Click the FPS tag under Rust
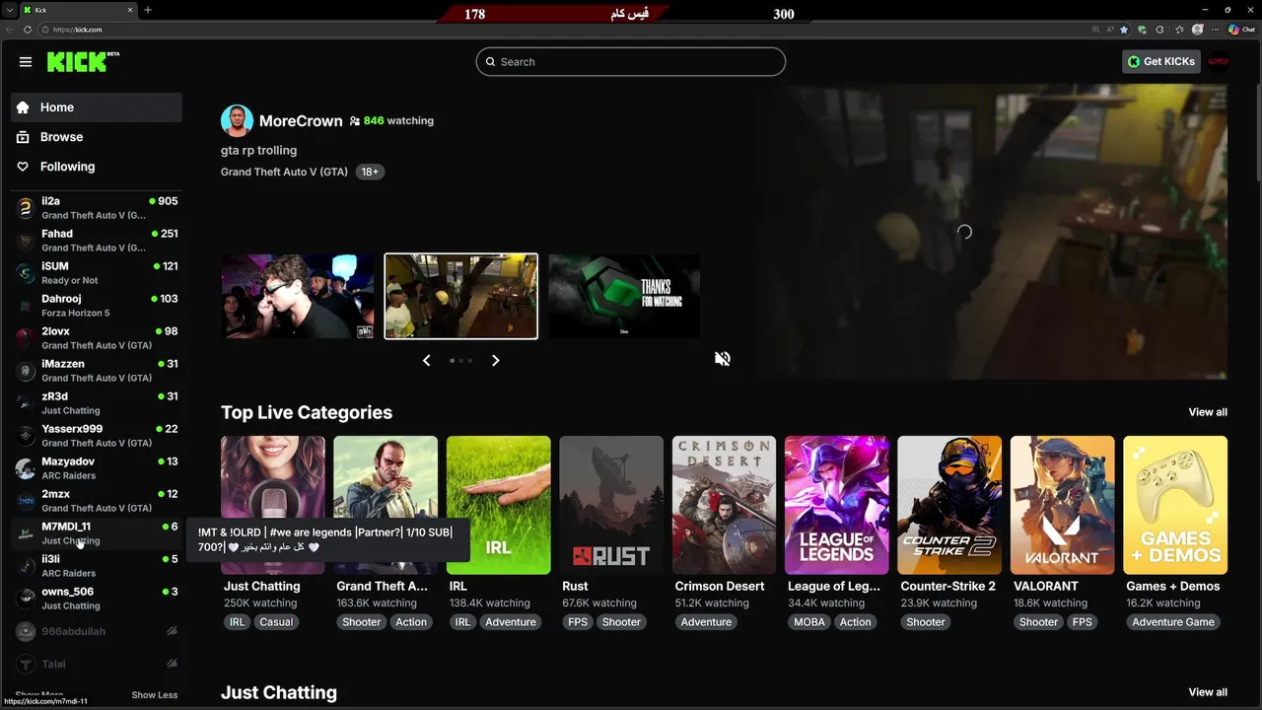Screen dimensions: 1262x710 click(577, 622)
